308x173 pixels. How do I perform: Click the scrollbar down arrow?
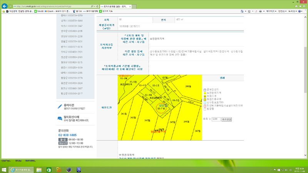[305, 155]
